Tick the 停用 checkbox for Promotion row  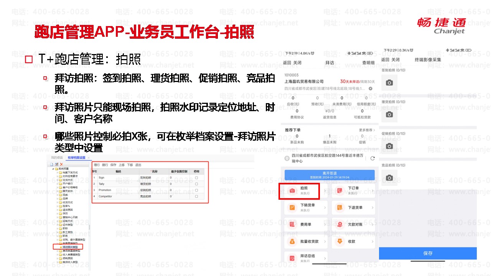pos(197,190)
